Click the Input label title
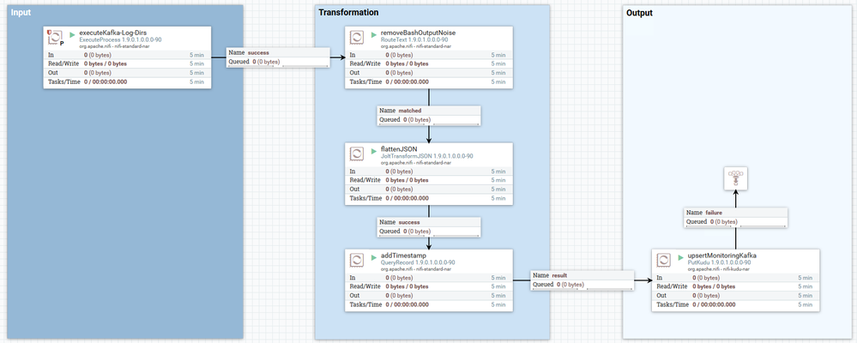 (21, 12)
